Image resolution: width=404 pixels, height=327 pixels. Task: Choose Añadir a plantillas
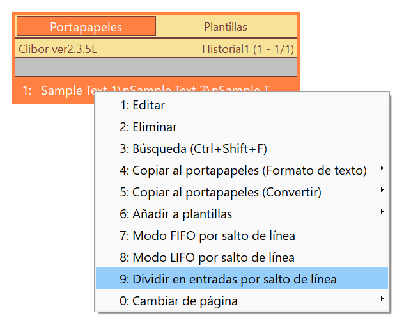242,214
